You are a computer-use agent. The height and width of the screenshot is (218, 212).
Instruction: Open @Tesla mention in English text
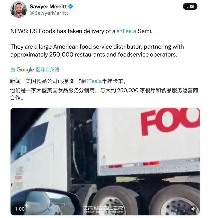pyautogui.click(x=127, y=31)
